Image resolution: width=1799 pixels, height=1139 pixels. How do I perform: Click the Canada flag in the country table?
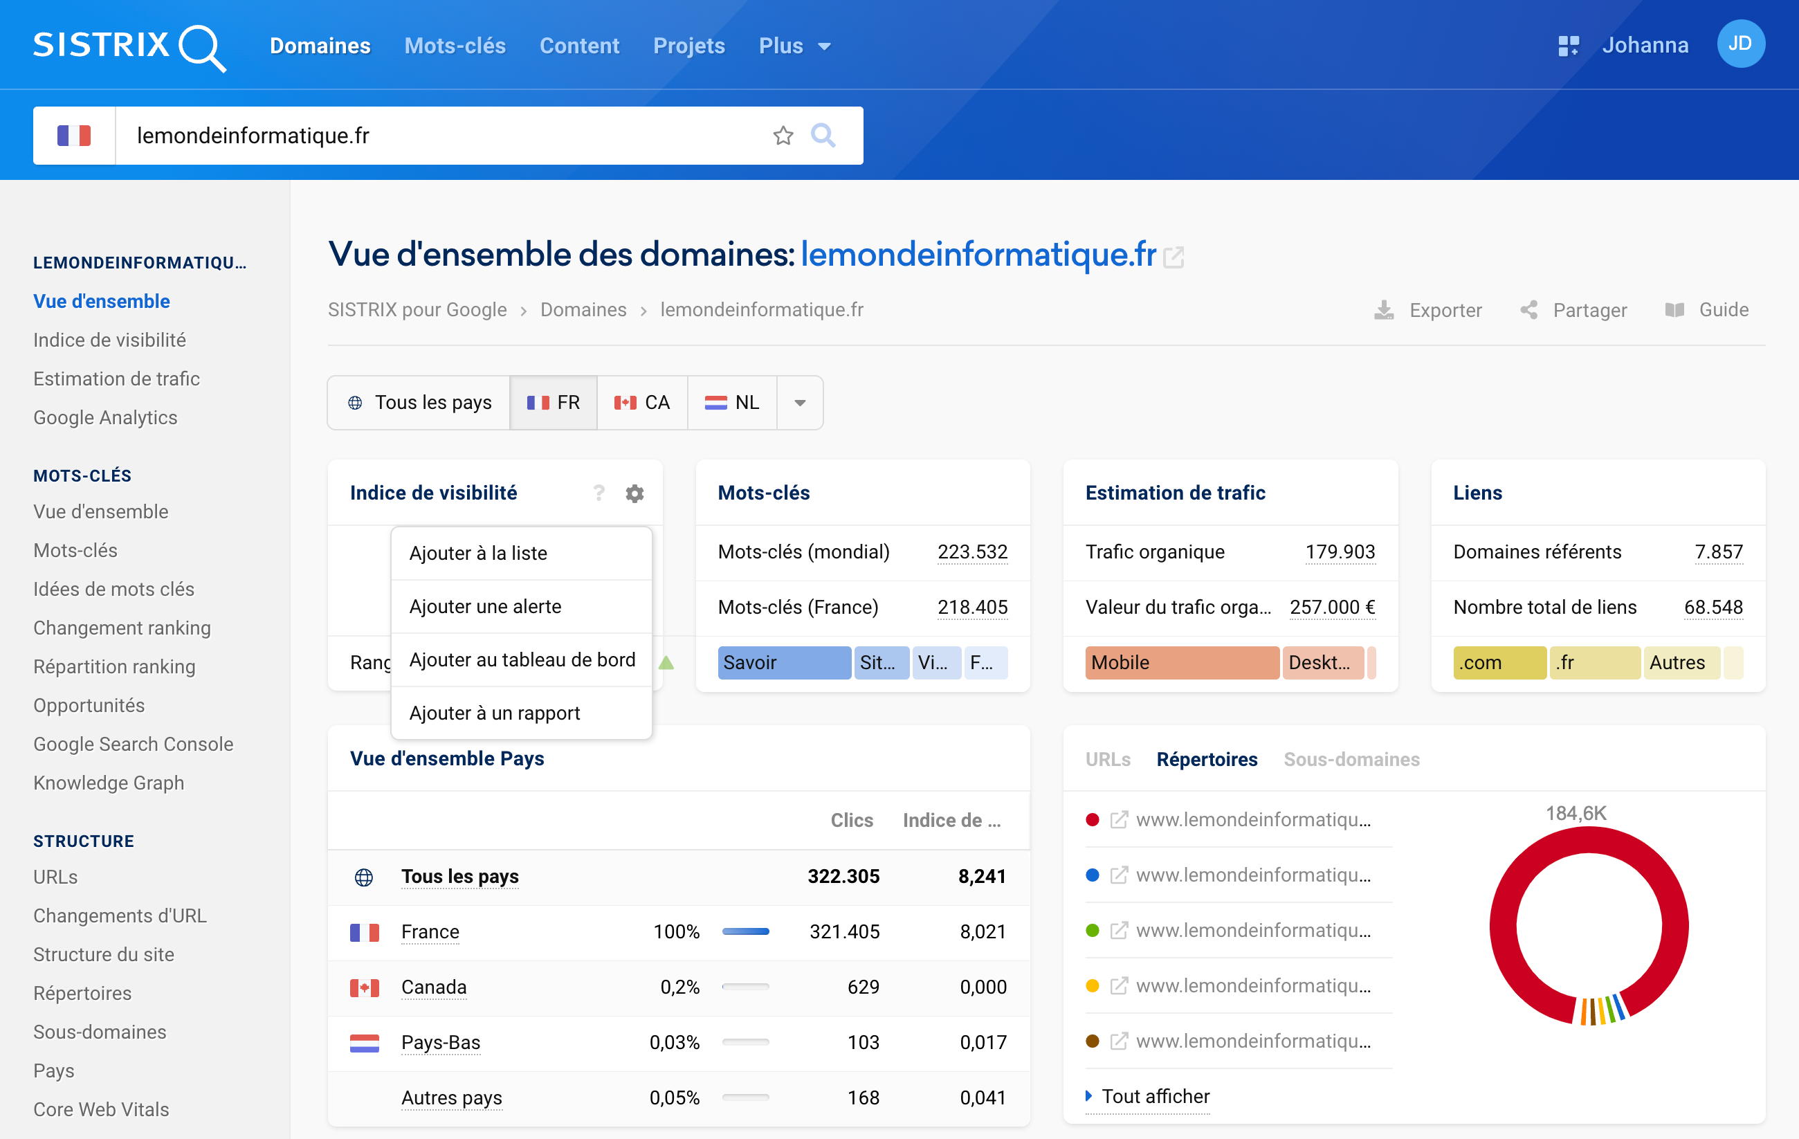click(365, 987)
